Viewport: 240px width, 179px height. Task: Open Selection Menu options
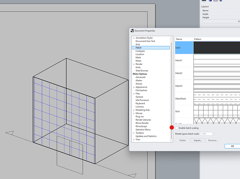143,130
